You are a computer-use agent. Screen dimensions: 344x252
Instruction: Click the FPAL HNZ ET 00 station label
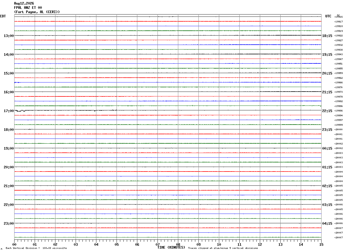(x=28, y=8)
